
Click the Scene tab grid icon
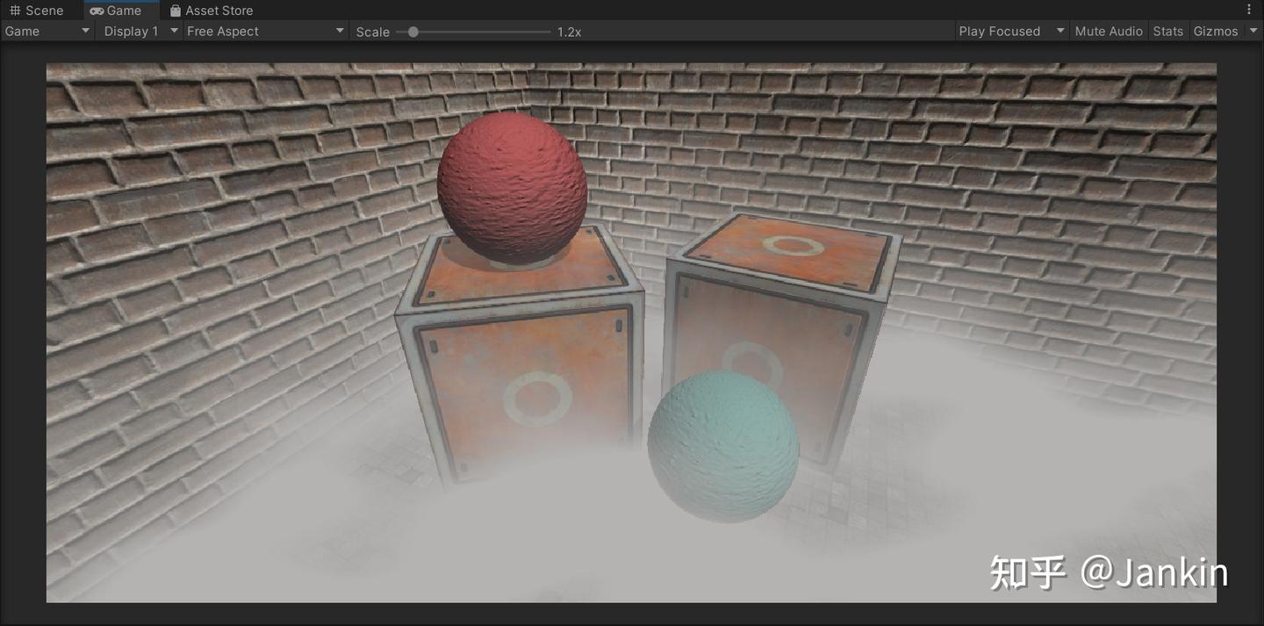click(x=15, y=10)
